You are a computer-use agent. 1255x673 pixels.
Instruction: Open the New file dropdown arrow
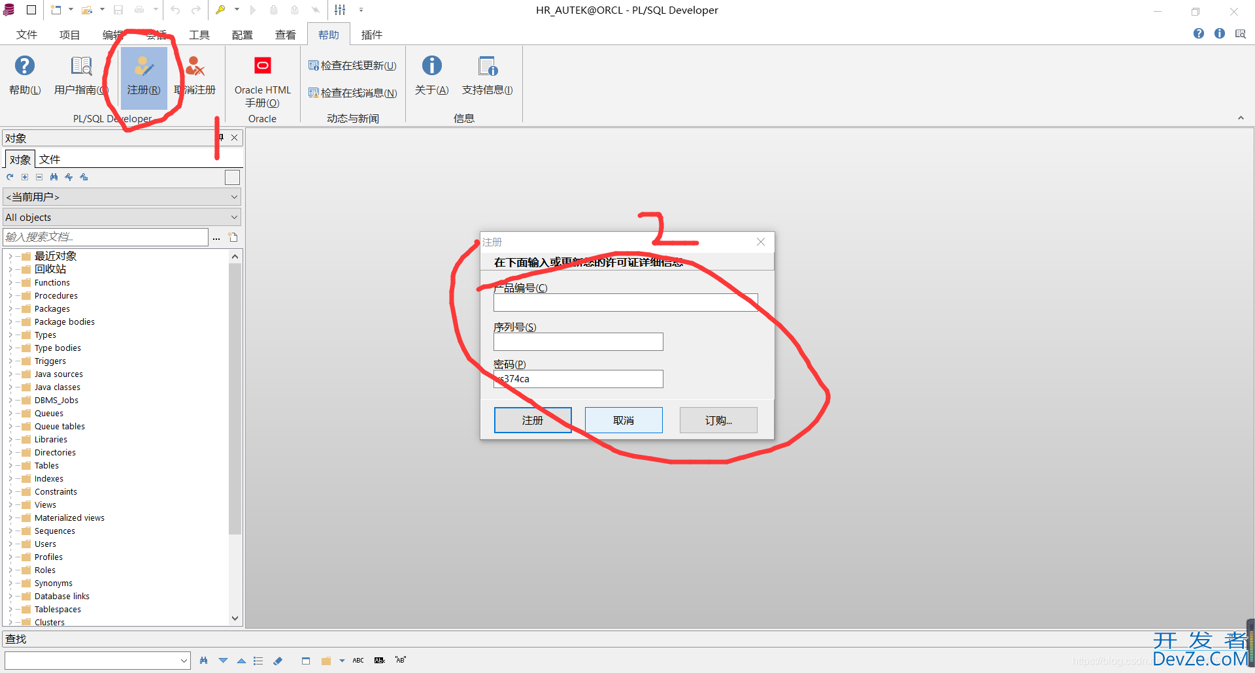[x=71, y=10]
